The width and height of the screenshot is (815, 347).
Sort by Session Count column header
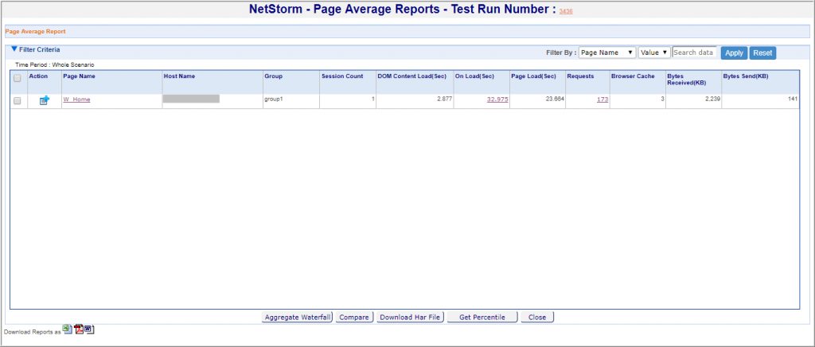point(342,76)
